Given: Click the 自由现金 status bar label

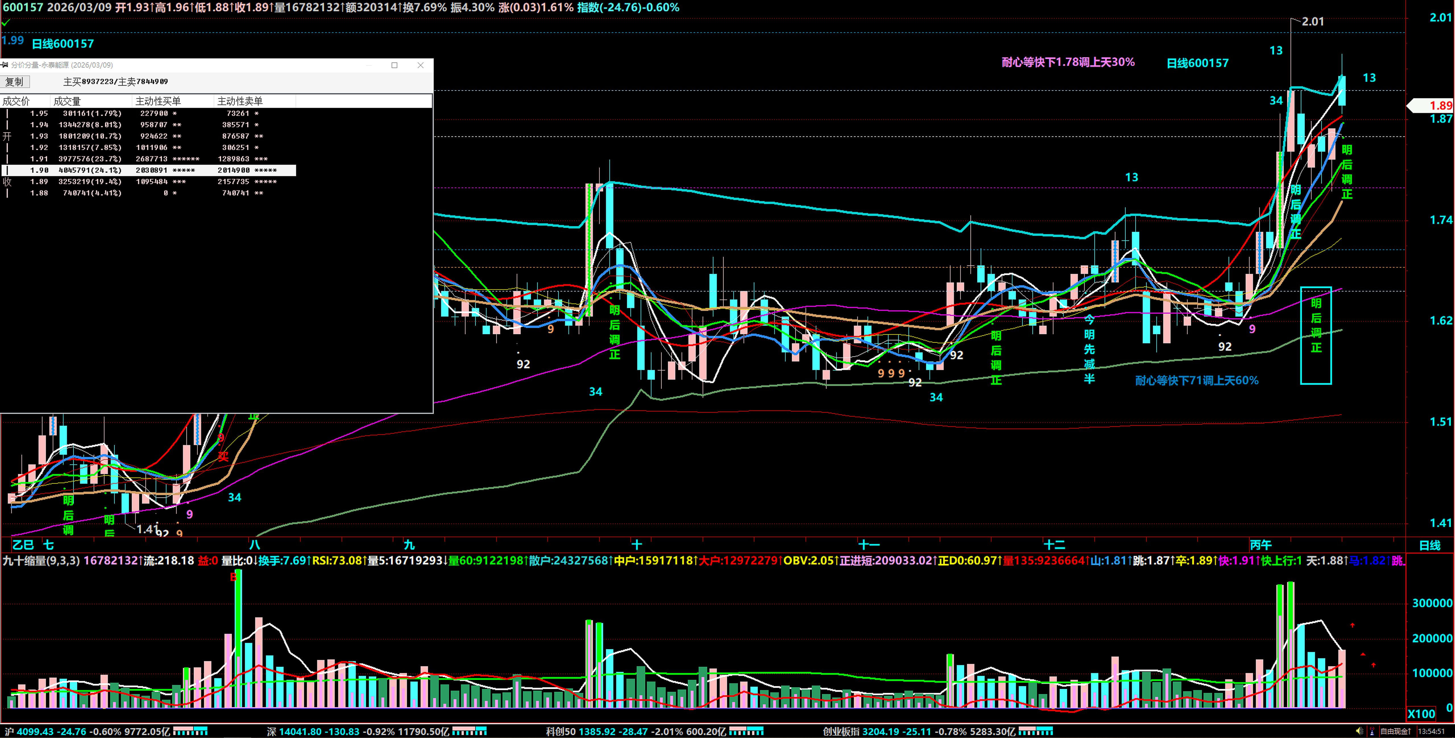Looking at the screenshot, I should point(1394,731).
